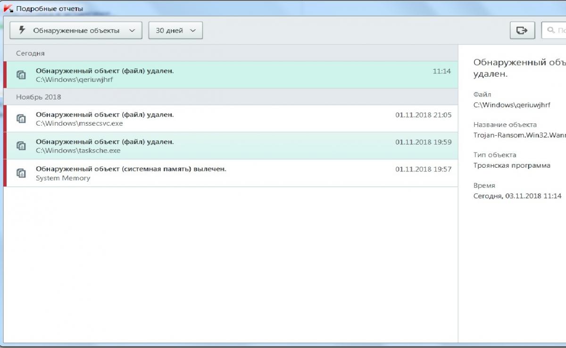Click the file icon beside mssecsvc.exe entry
This screenshot has width=566, height=348.
pyautogui.click(x=21, y=119)
